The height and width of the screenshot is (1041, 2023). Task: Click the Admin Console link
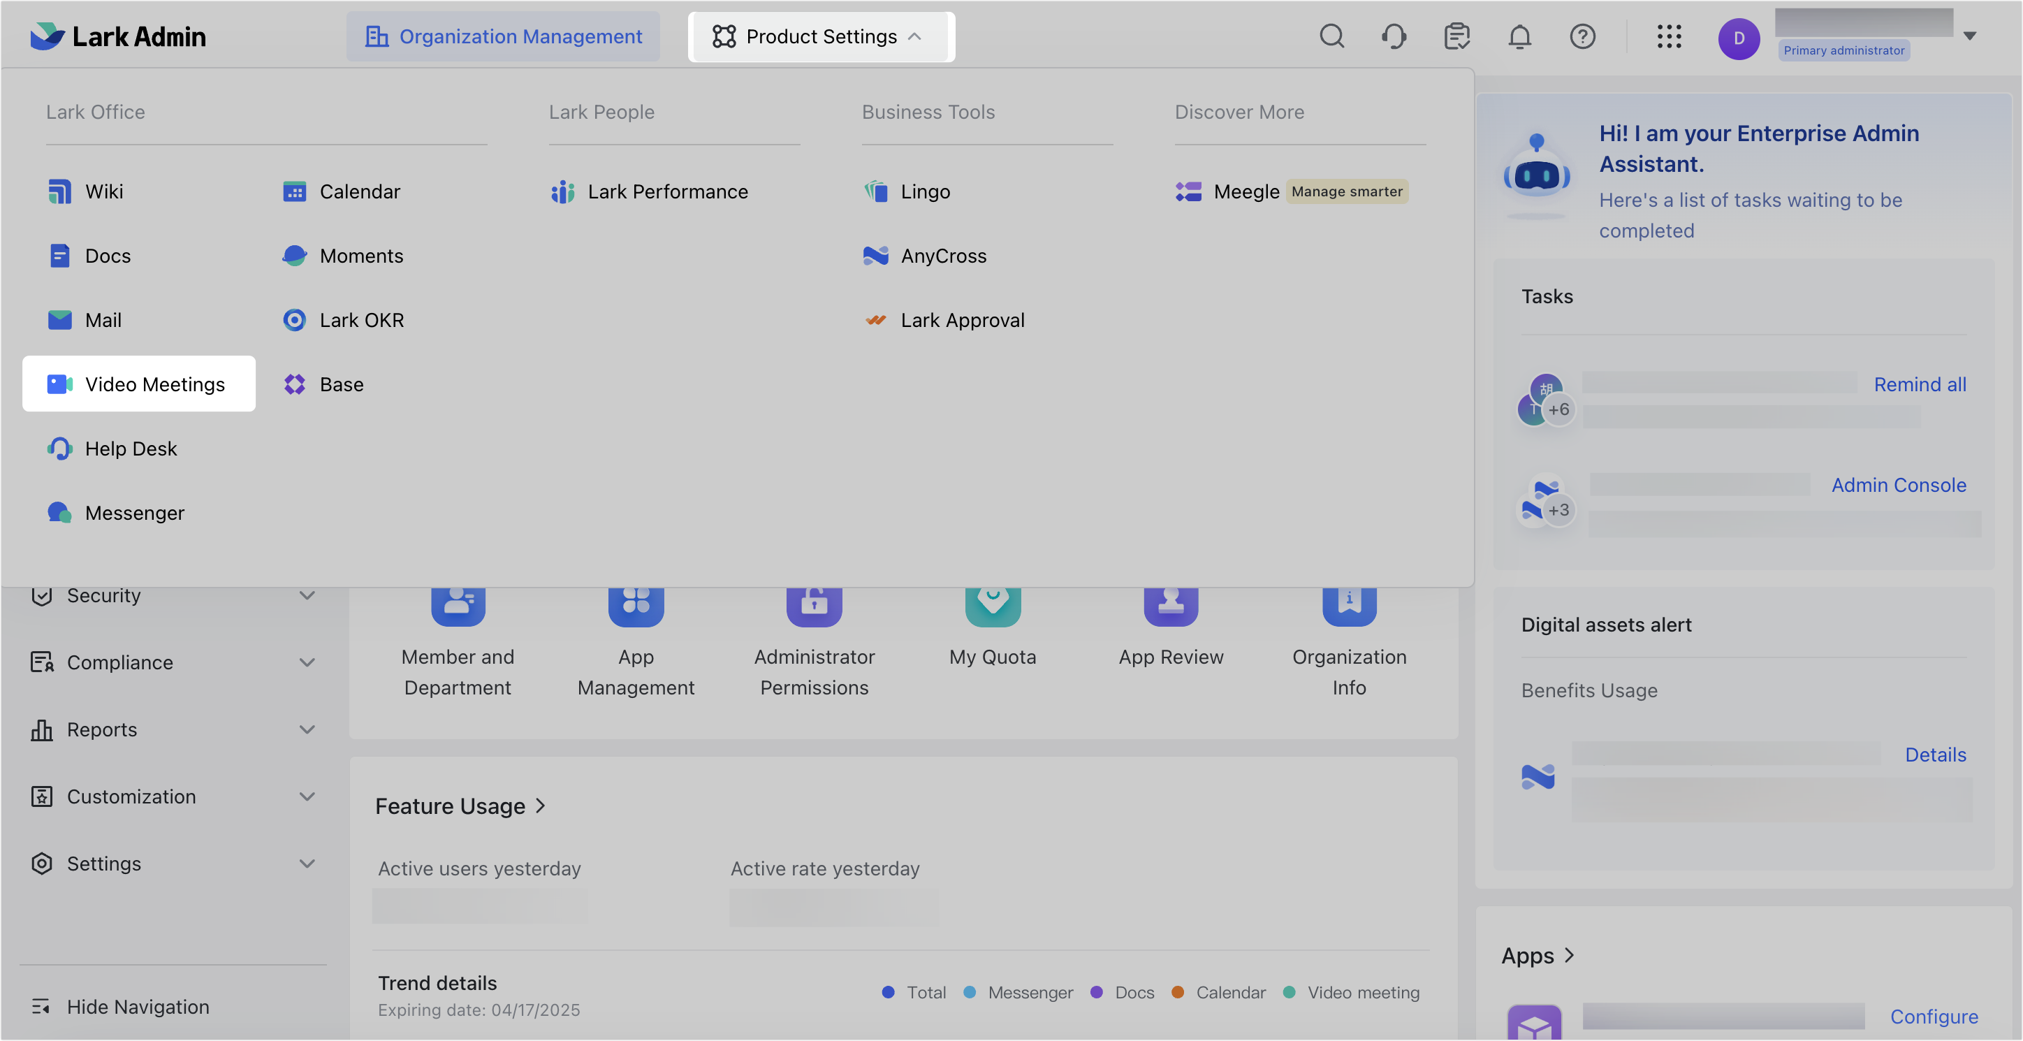1898,484
